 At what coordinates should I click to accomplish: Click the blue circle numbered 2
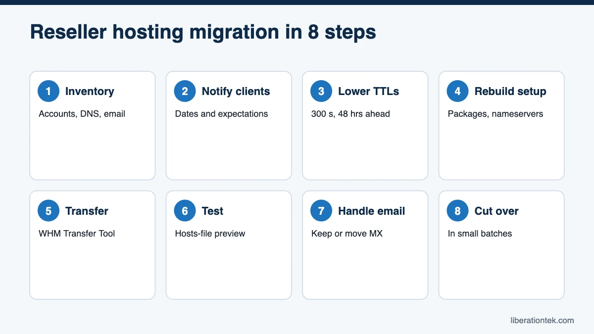click(185, 92)
